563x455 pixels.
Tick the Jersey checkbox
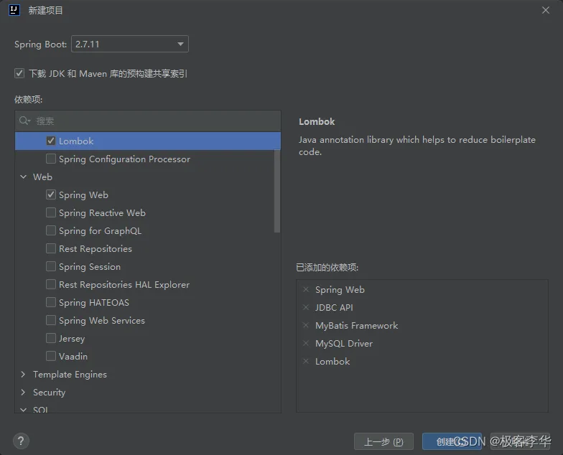(x=51, y=339)
